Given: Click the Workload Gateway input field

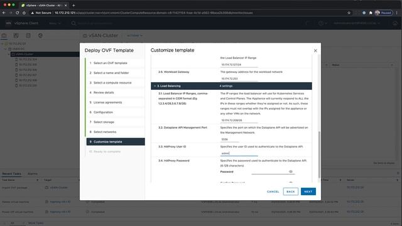Looking at the screenshot, I should [239, 78].
